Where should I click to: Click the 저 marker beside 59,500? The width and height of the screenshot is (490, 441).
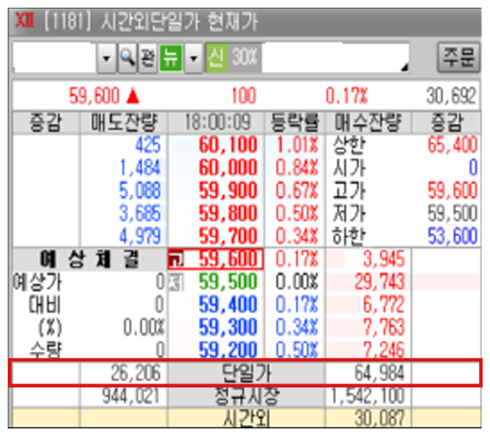[174, 282]
